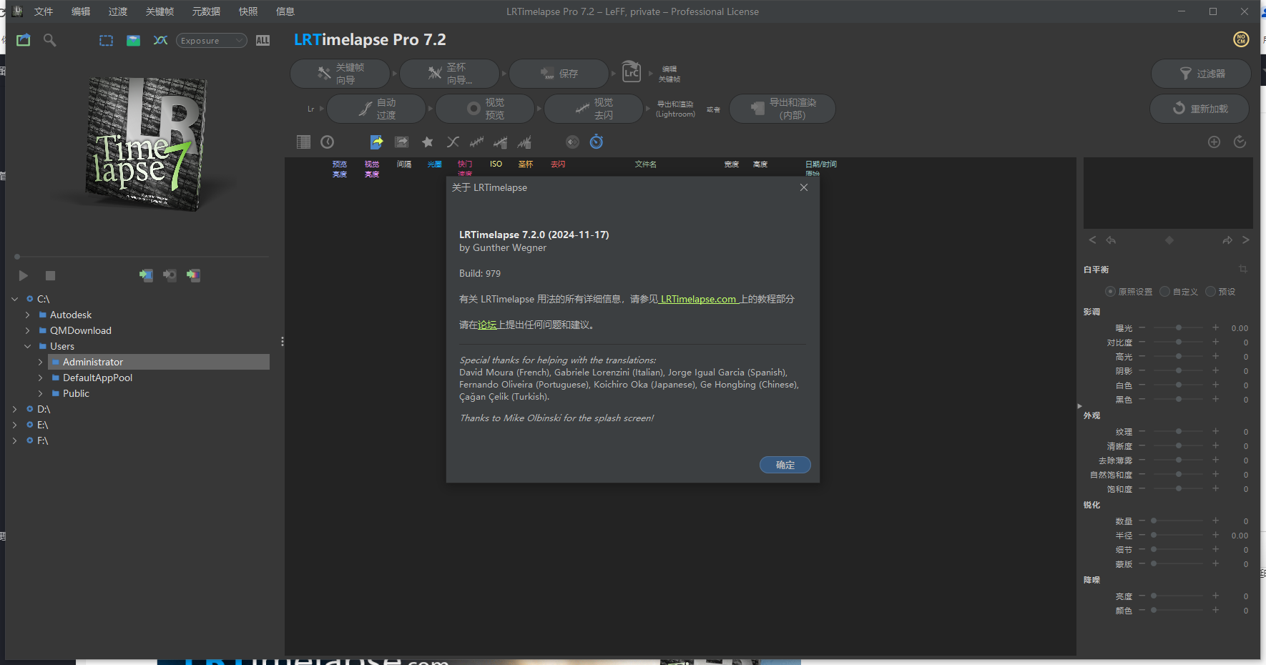This screenshot has height=665, width=1266.
Task: Click the play button under preview
Action: click(24, 275)
